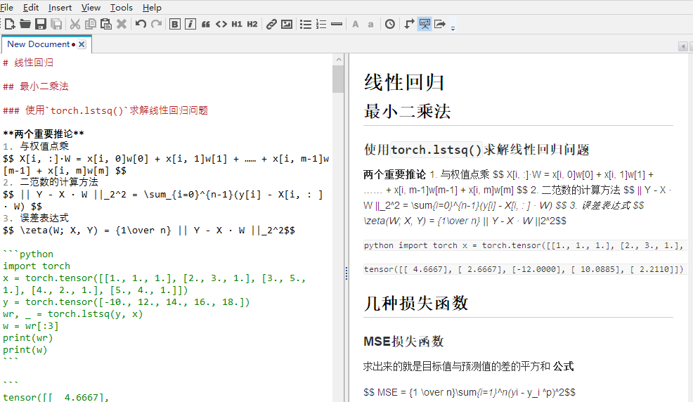The image size is (693, 402).
Task: Convert selection to uppercase
Action: click(x=356, y=24)
